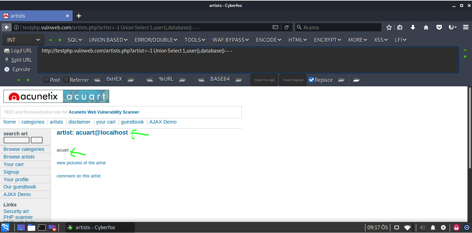Go to home page via house icon

point(426,27)
